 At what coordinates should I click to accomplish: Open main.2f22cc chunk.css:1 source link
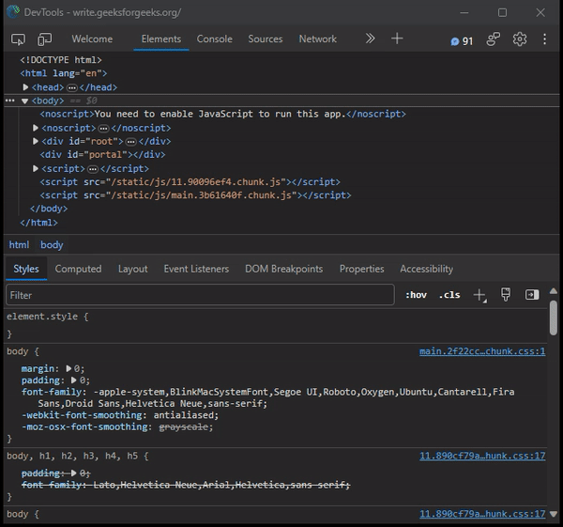(481, 351)
